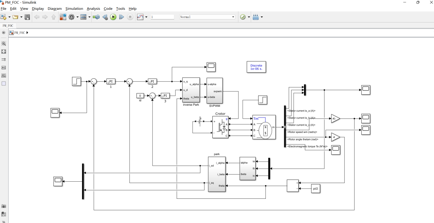Click the Step Forward simulation icon
434x223 pixels.
click(x=121, y=17)
